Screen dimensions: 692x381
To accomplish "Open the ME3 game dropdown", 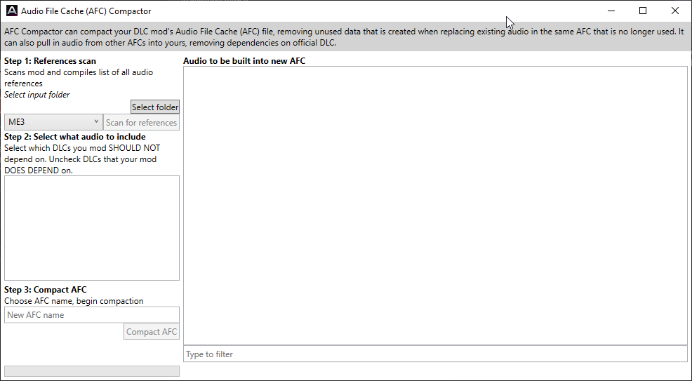I will click(x=53, y=122).
